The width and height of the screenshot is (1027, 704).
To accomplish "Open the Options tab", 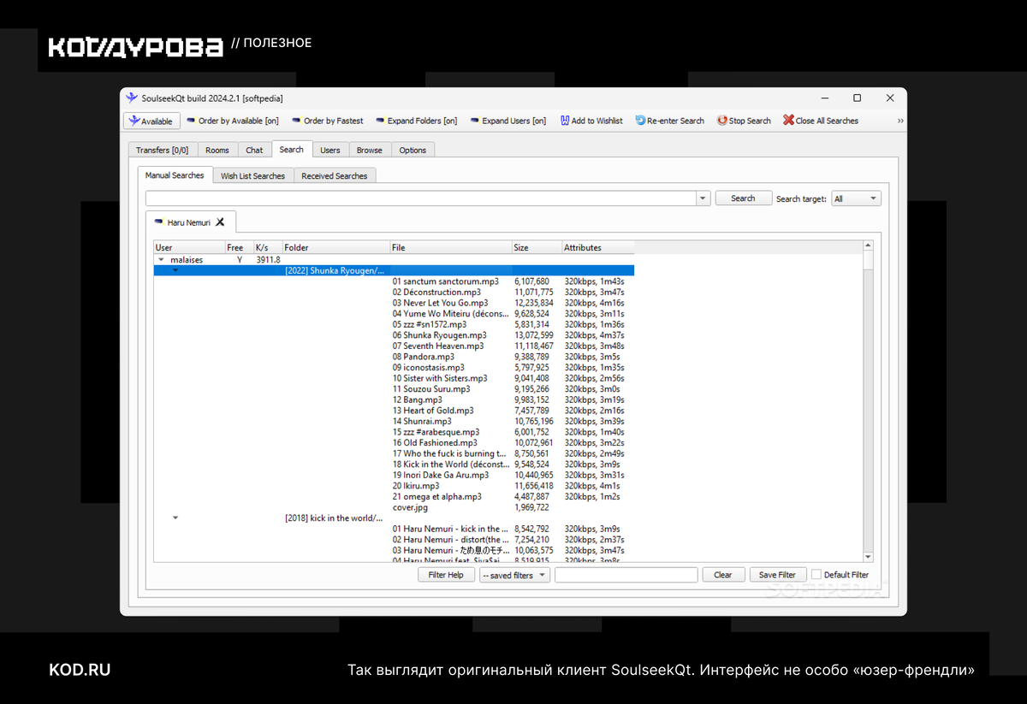I will 413,150.
